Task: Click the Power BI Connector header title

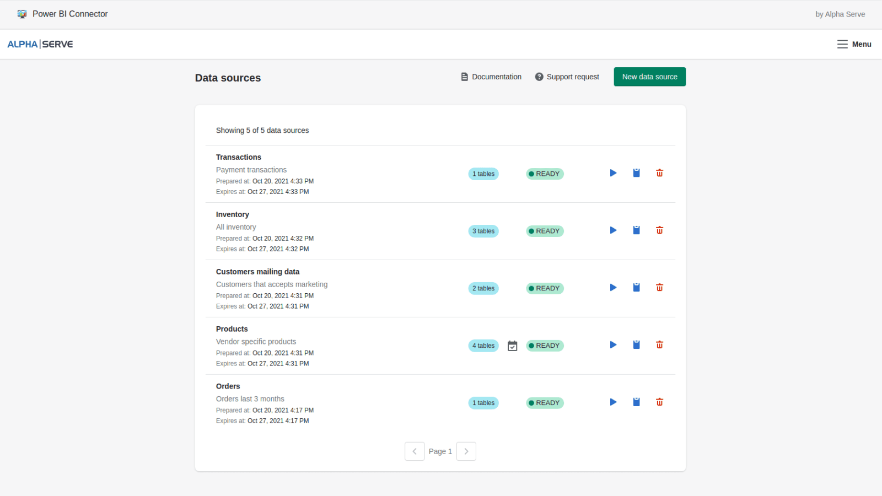Action: coord(70,14)
